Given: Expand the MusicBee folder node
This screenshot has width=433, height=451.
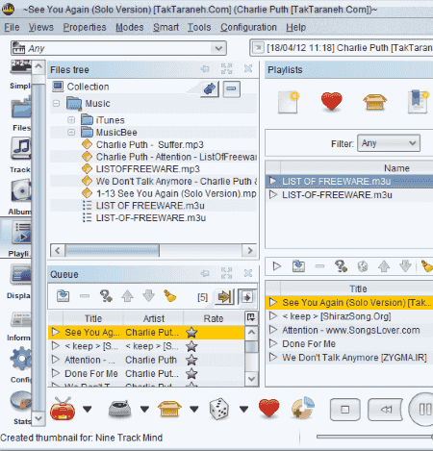Looking at the screenshot, I should pyautogui.click(x=71, y=133).
